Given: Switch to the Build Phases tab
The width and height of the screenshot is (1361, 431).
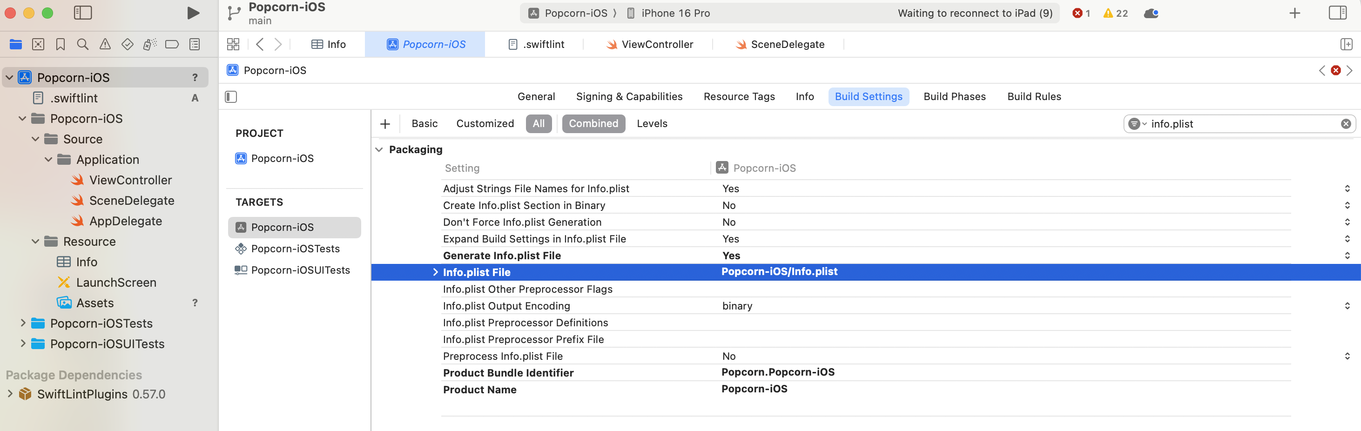Looking at the screenshot, I should pos(954,97).
